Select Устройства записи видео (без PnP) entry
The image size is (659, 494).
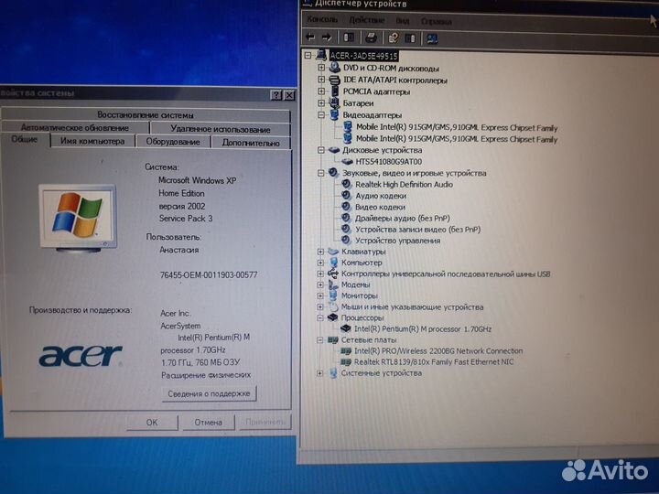417,230
